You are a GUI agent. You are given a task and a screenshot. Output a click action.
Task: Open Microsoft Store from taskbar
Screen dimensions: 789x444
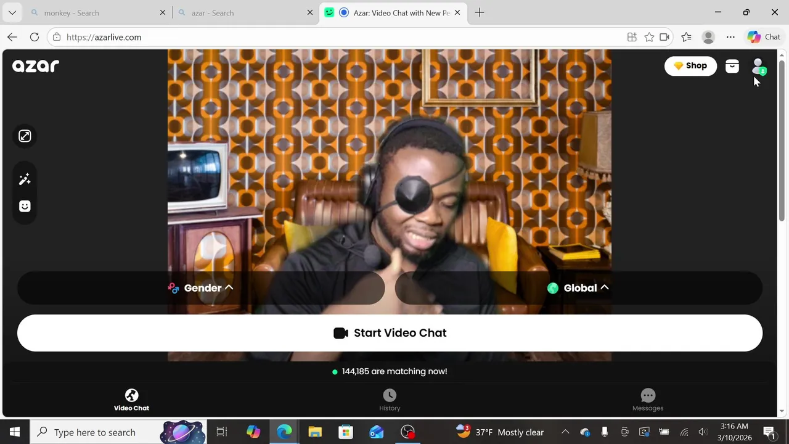pyautogui.click(x=346, y=432)
